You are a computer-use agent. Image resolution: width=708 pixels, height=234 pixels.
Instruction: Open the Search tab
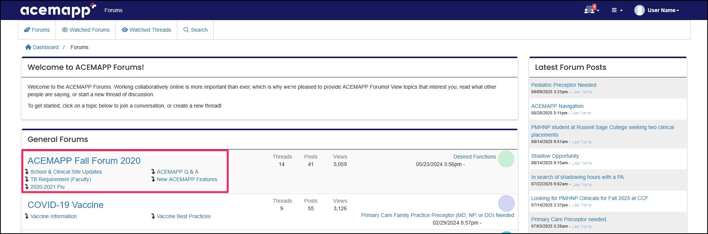196,30
